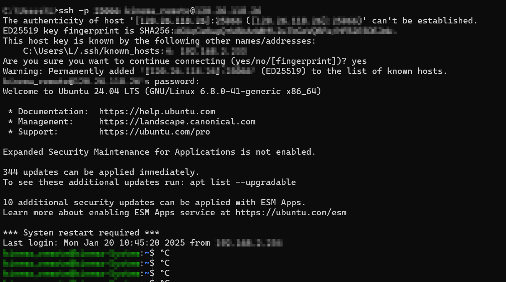Open the https://ubuntu.com/pro support link
Screen dimensions: 506x282
tap(155, 132)
